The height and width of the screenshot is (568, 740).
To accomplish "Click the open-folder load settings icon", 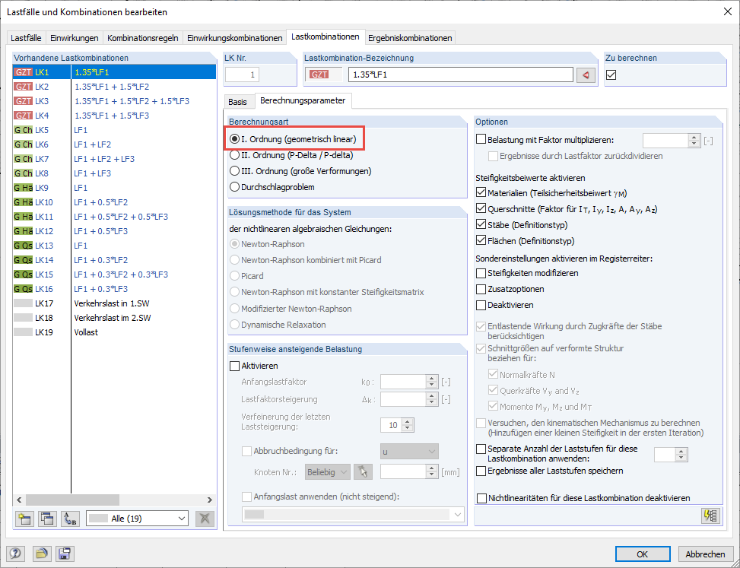I will [42, 554].
